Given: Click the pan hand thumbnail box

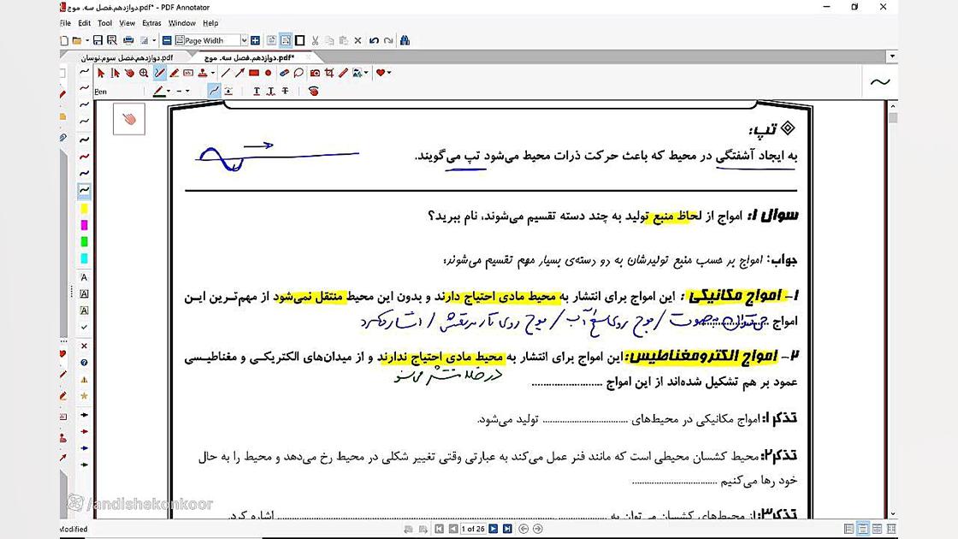Looking at the screenshot, I should (129, 119).
